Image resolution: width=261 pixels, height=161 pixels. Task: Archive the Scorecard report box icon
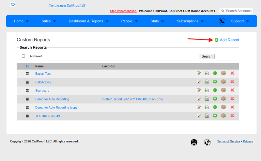[223, 90]
